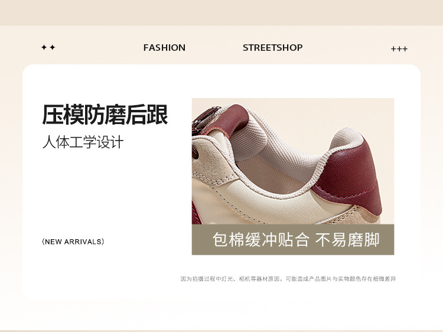Click the photography color disclaimer text

[288, 279]
